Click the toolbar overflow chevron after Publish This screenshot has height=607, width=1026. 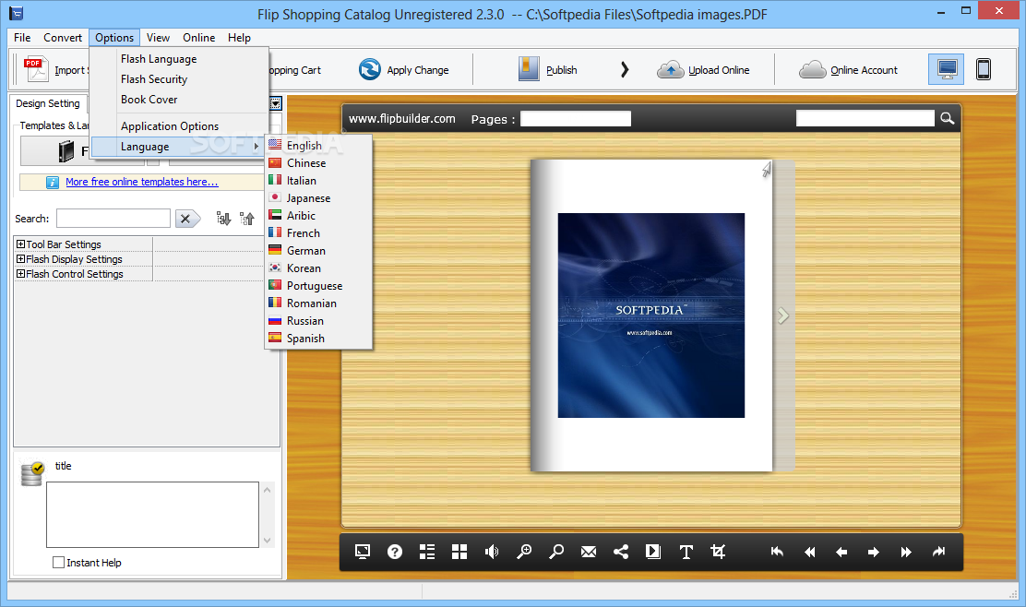(625, 69)
